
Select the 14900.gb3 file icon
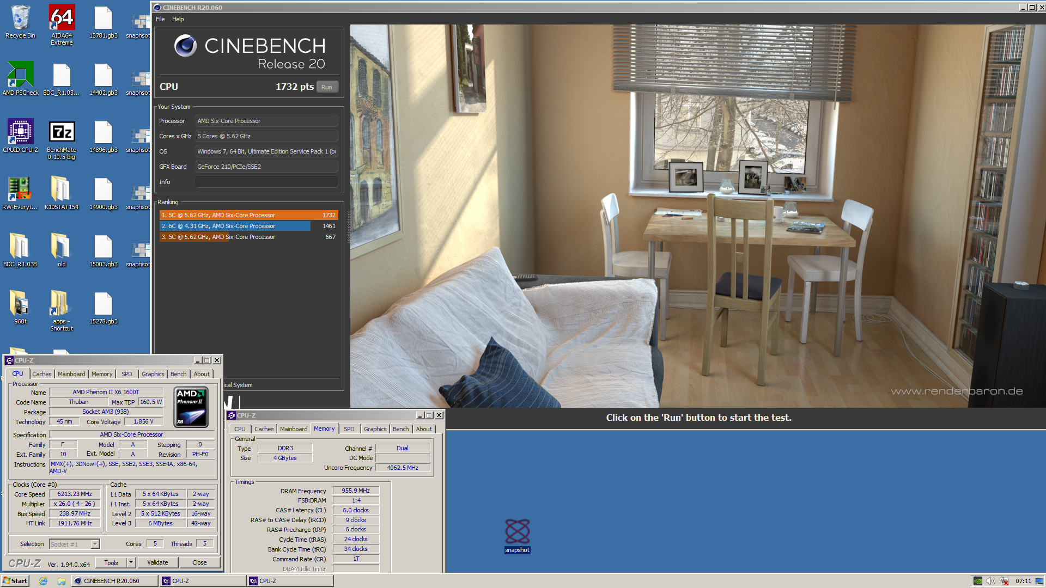click(103, 193)
